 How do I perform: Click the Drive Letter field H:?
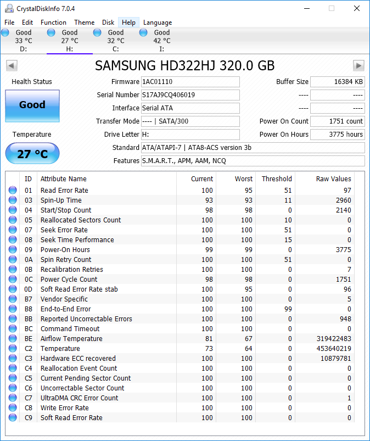pyautogui.click(x=190, y=135)
